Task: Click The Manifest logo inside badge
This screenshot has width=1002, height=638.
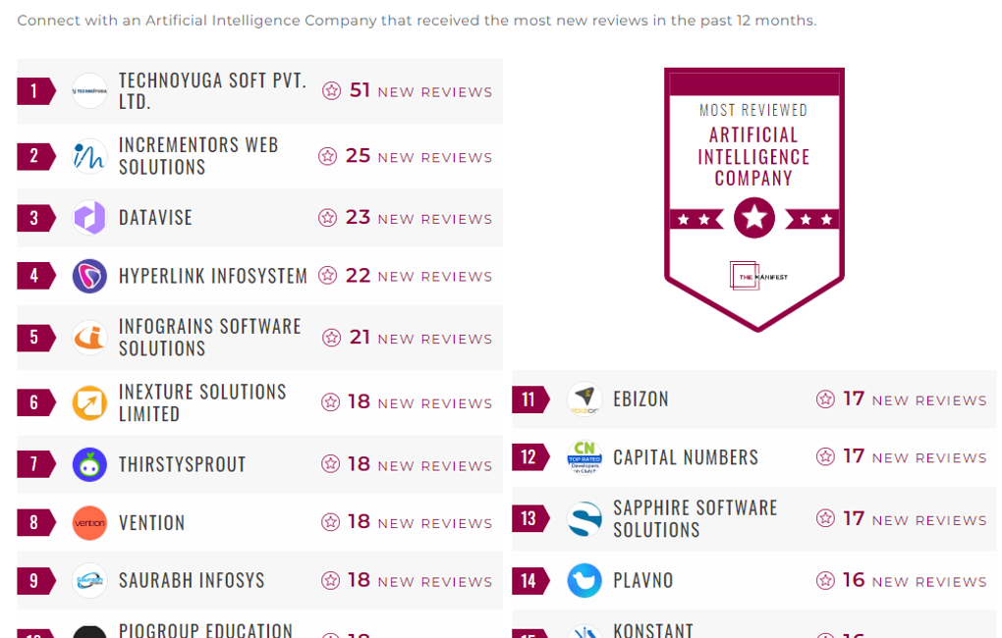Action: [x=757, y=276]
